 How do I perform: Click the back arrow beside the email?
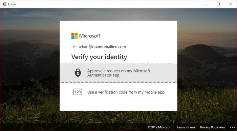[x=74, y=47]
